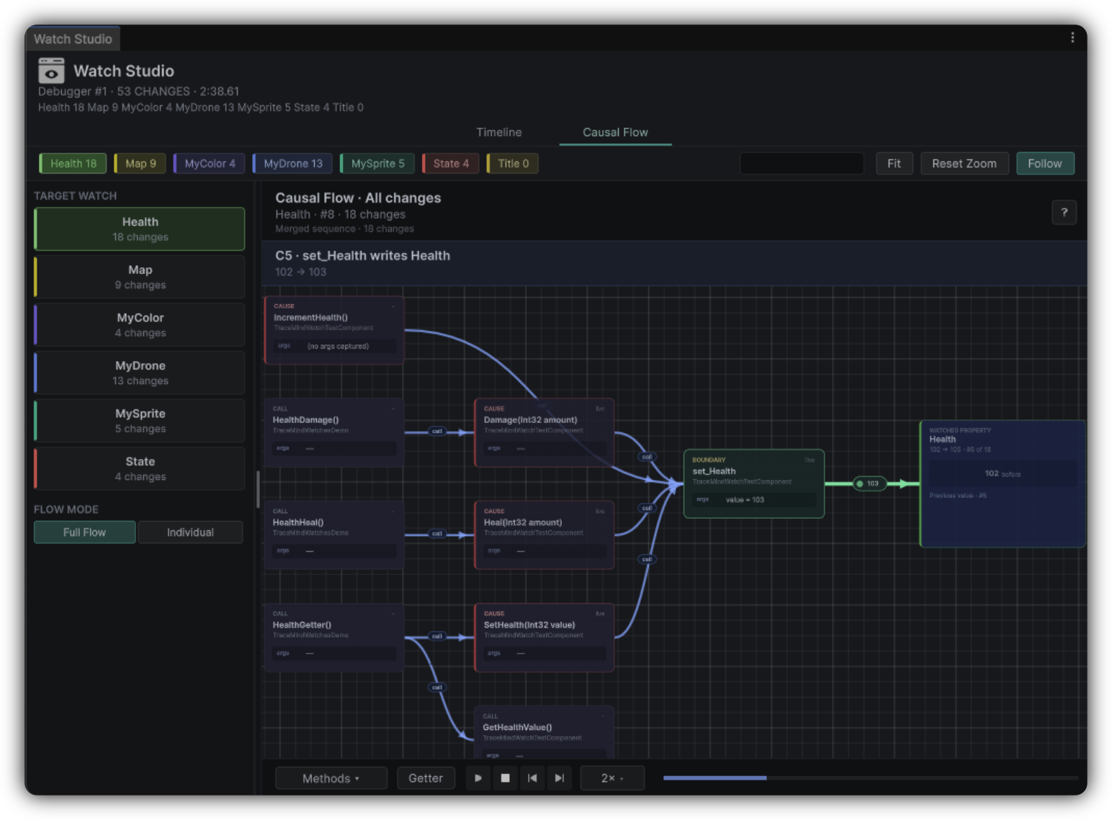Select Map in the Target Watch list

(140, 277)
